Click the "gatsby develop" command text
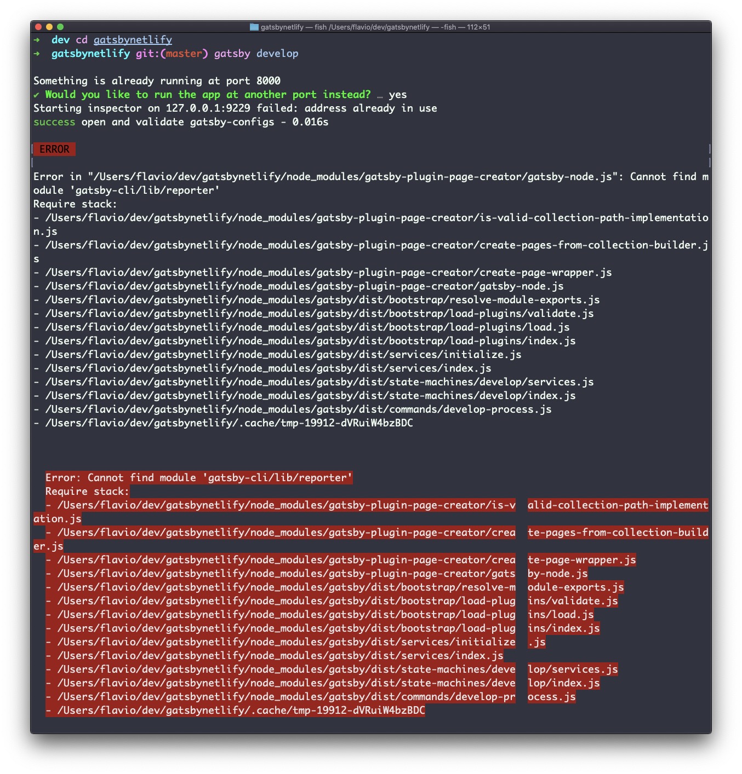This screenshot has width=742, height=774. pyautogui.click(x=256, y=54)
